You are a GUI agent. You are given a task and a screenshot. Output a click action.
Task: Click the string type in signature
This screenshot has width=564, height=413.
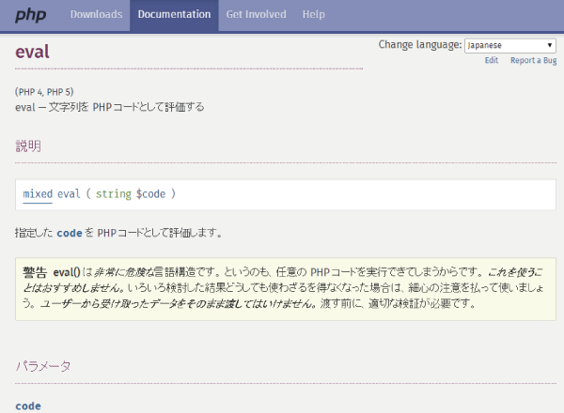[114, 194]
